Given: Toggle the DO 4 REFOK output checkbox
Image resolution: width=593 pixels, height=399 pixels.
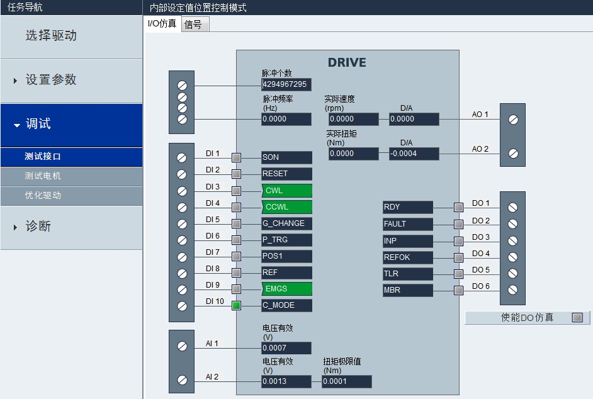Looking at the screenshot, I should tap(458, 257).
